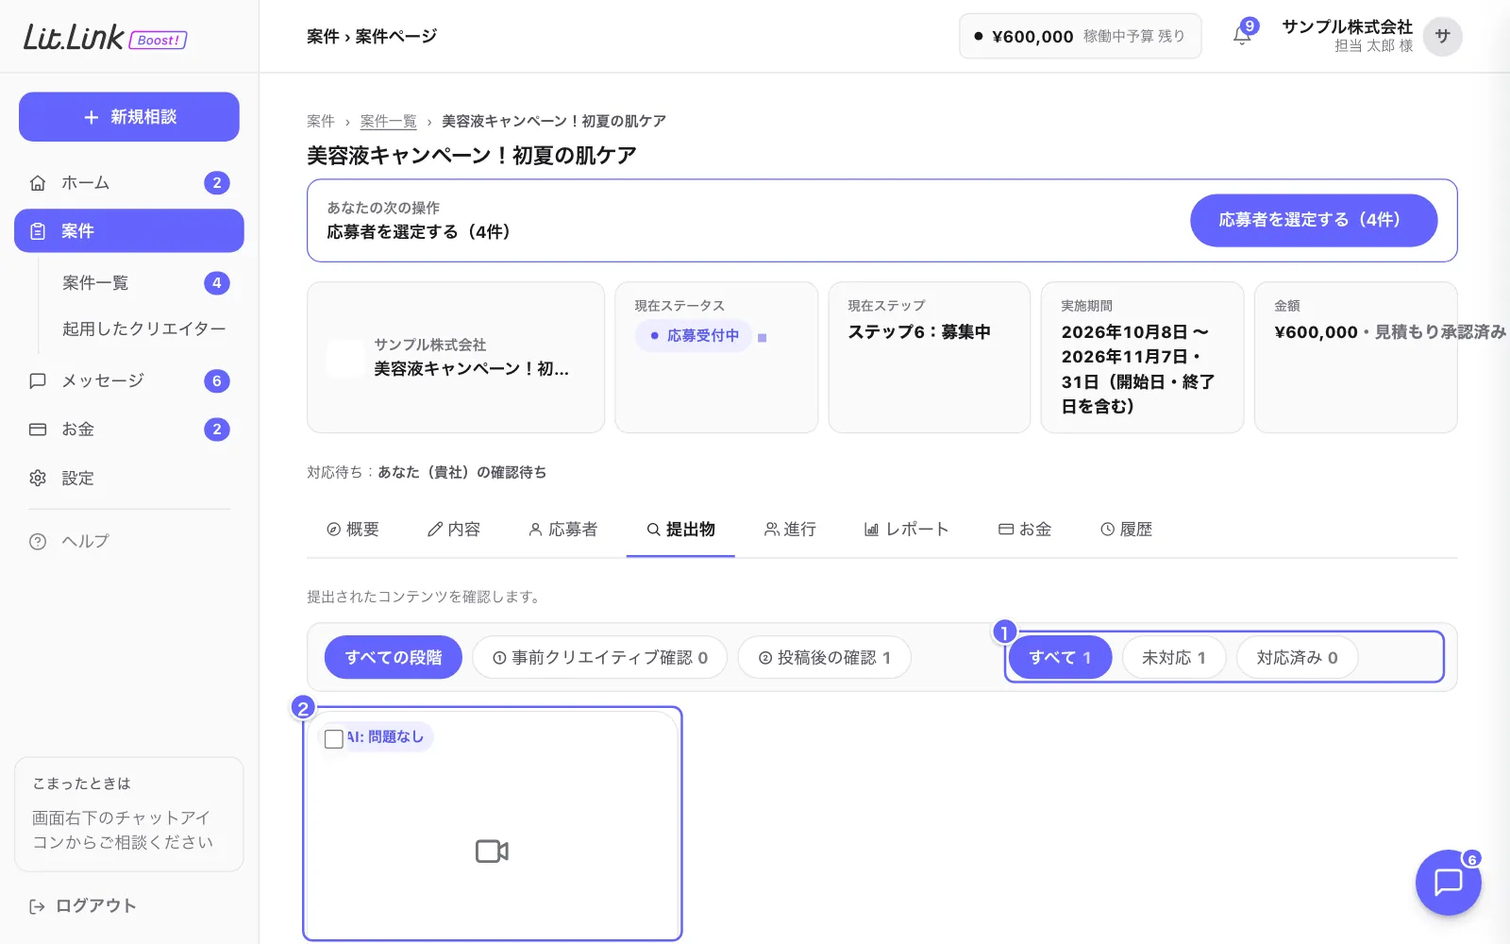Select the 対応済み 0 status filter
The image size is (1510, 944).
1297,657
